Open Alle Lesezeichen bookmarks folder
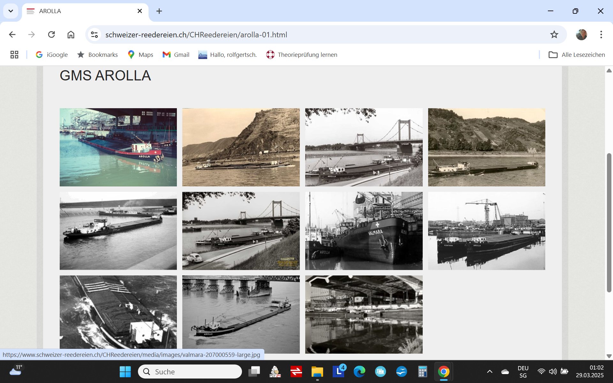Screen dimensions: 613x383 [x=577, y=55]
